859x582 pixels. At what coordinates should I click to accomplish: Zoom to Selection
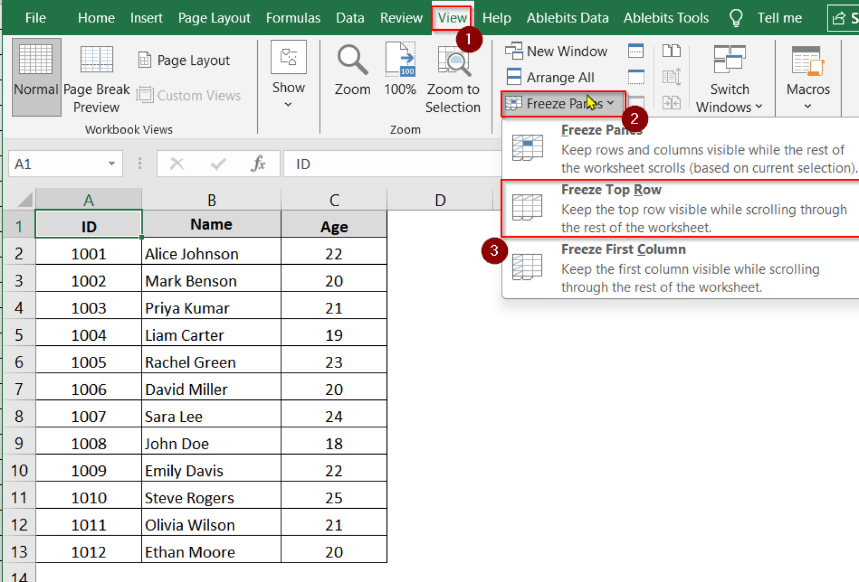tap(453, 78)
